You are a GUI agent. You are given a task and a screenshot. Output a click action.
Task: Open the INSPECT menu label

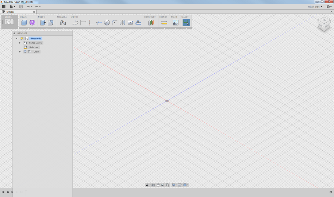163,17
